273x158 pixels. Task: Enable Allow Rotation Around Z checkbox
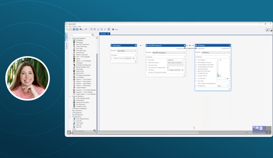point(217,62)
